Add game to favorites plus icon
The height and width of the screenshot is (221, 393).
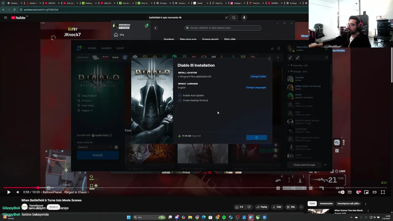278,57
